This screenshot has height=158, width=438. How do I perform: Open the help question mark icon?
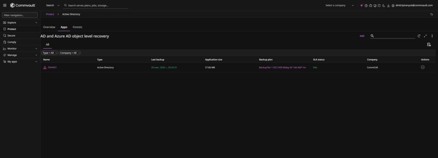(x=366, y=5)
